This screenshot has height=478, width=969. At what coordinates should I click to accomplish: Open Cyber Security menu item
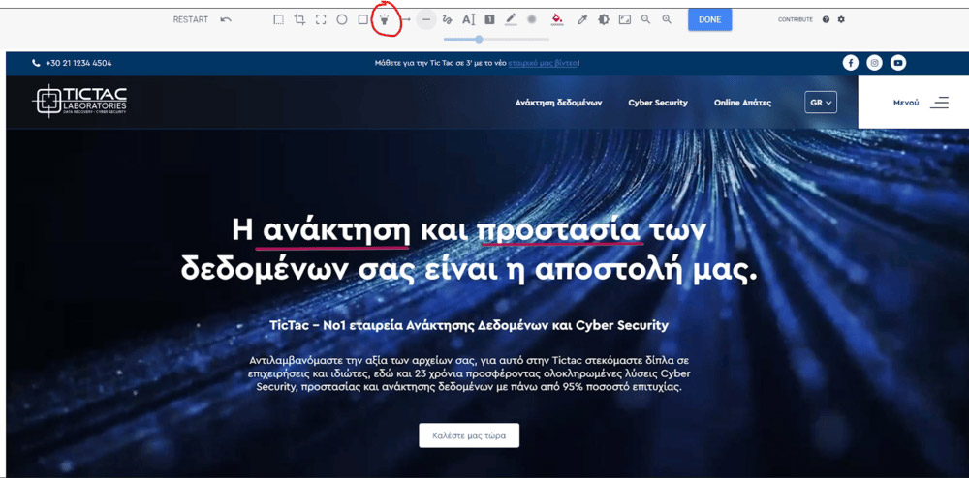coord(658,103)
